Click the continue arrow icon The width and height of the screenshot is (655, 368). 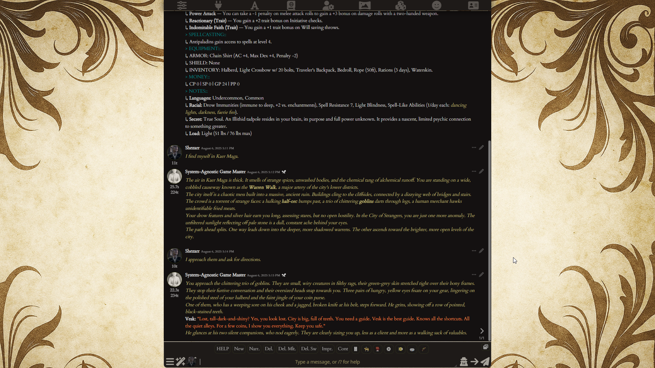pyautogui.click(x=475, y=362)
